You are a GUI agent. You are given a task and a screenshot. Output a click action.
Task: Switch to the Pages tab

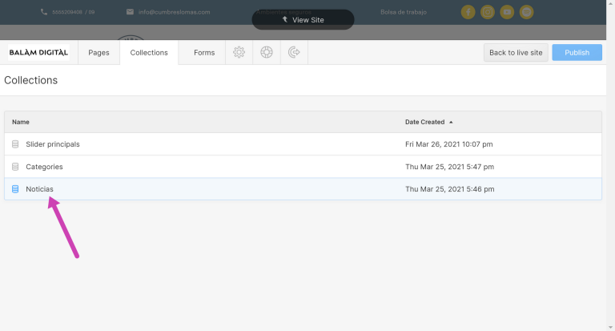[x=98, y=52]
